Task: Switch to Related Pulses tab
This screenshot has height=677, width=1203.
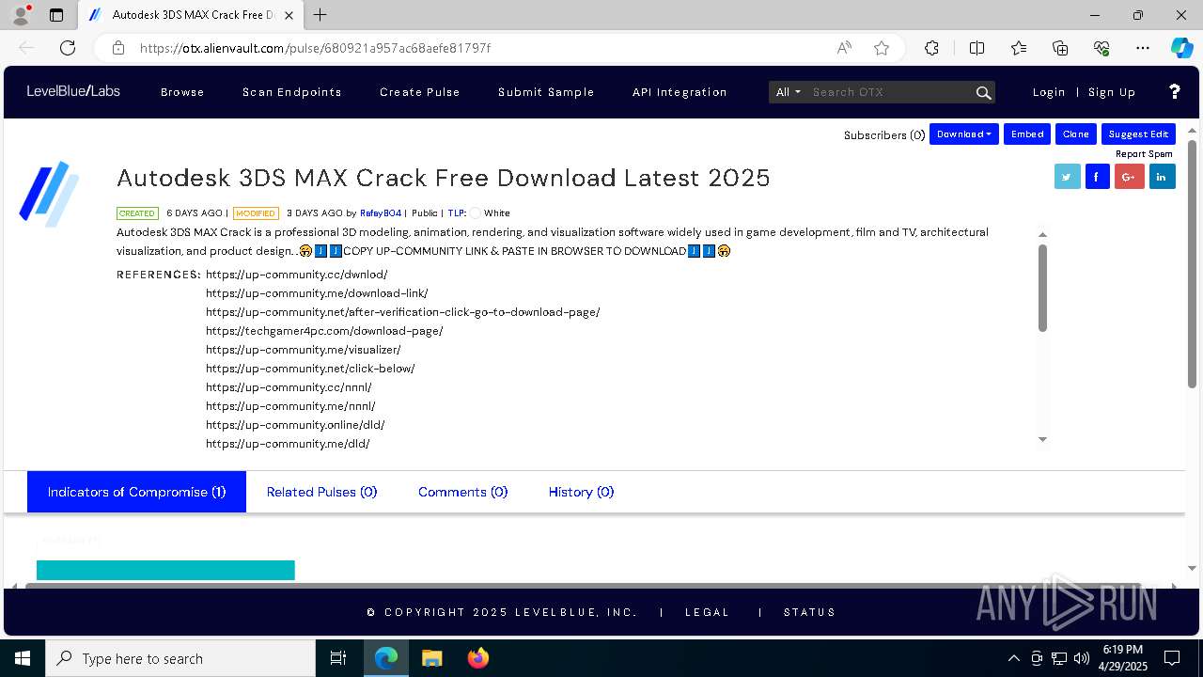Action: (x=321, y=492)
